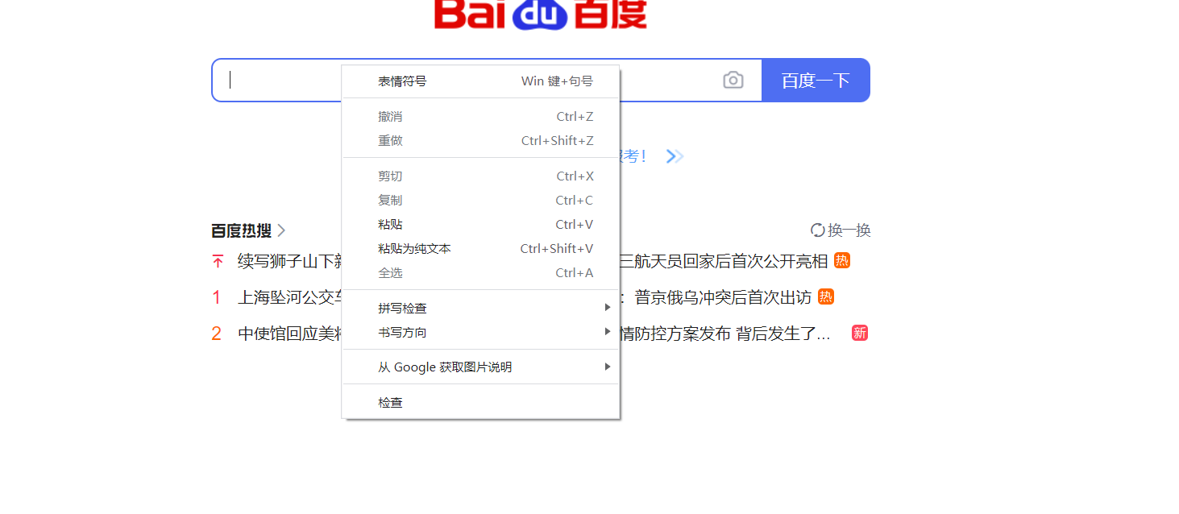Choose 撤消 from context menu
Image resolution: width=1179 pixels, height=514 pixels.
[x=481, y=116]
